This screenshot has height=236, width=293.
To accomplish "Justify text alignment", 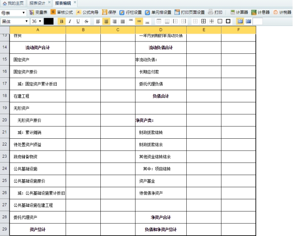I will point(123,22).
